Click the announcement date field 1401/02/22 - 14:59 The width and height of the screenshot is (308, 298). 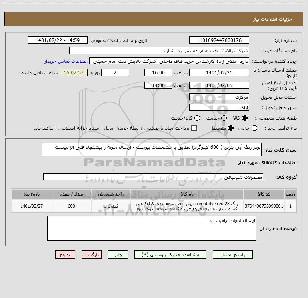coord(58,40)
